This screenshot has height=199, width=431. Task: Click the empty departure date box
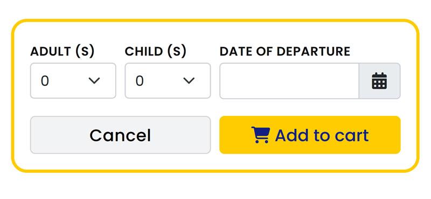coord(289,81)
